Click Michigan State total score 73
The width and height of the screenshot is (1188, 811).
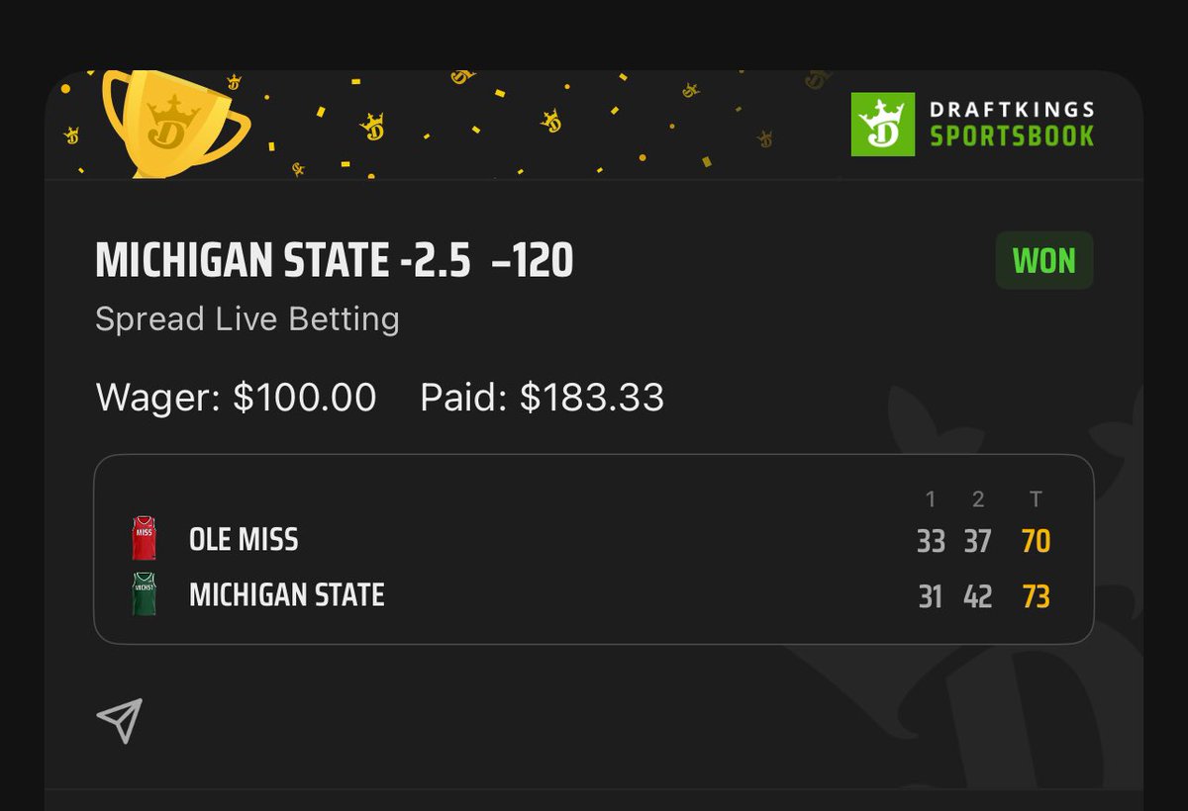[x=1036, y=596]
